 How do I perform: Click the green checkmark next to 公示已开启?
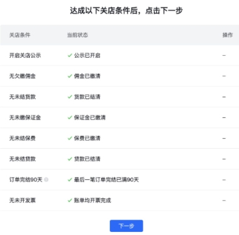pos(70,55)
